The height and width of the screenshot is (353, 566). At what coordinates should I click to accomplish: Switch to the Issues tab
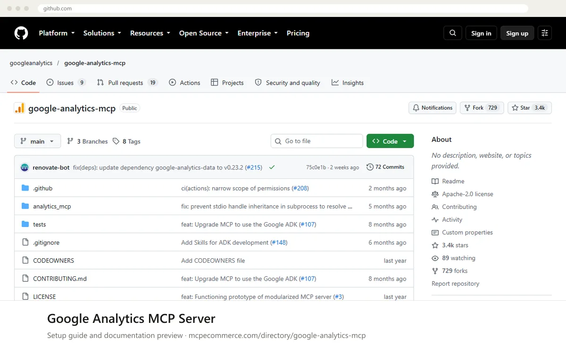coord(66,83)
